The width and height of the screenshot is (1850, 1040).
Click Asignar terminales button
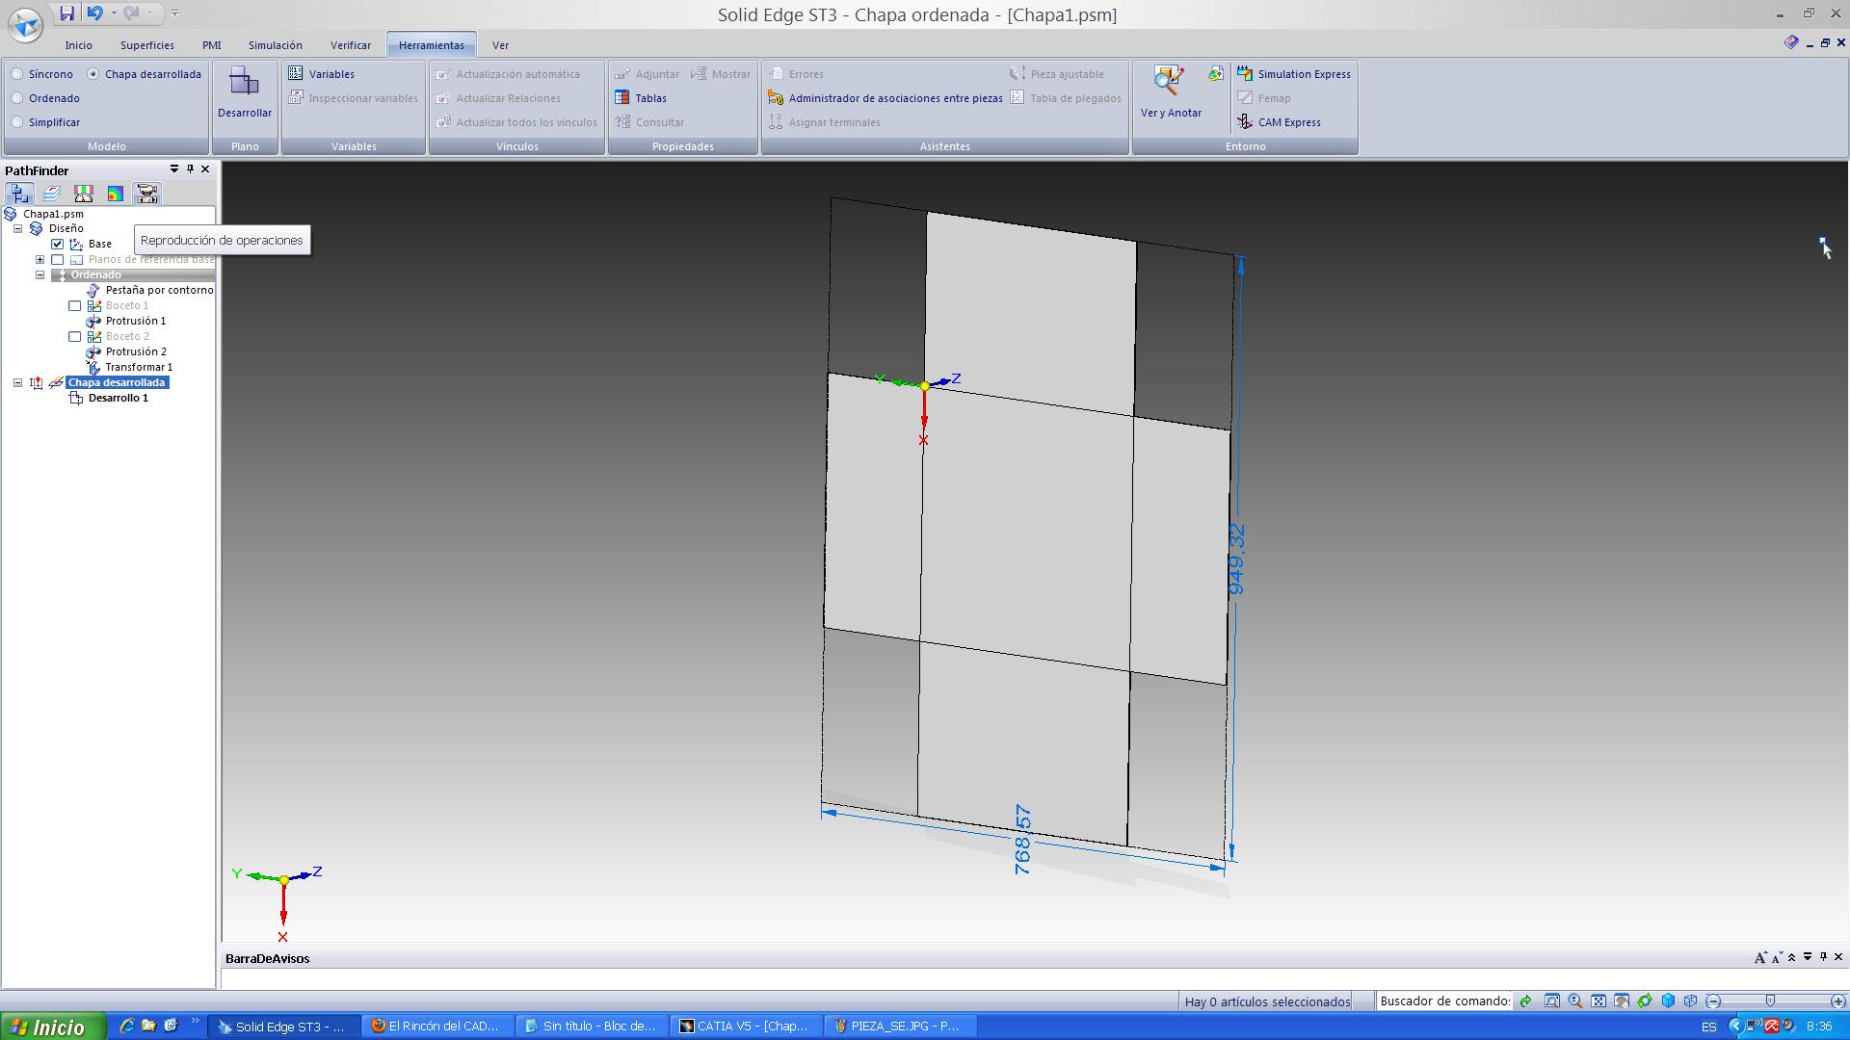coord(834,120)
